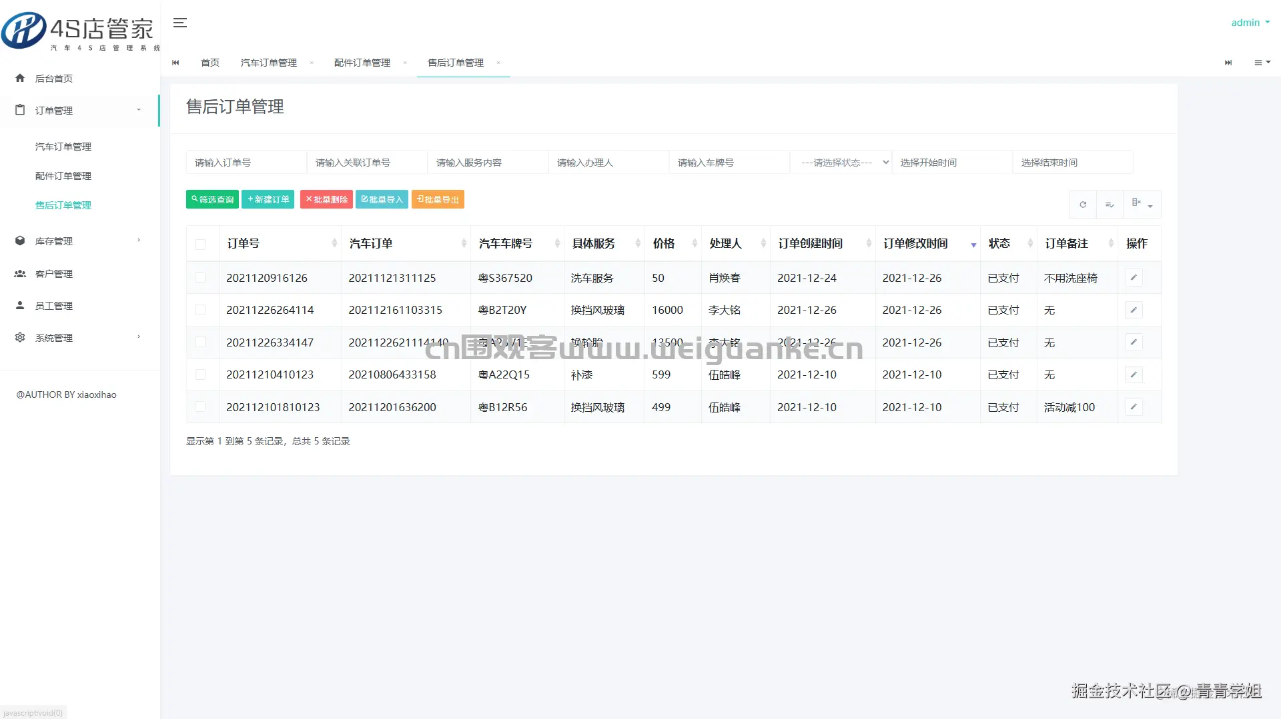Screen dimensions: 1281x719
Task: Edit order 2021120916126 with pencil icon
Action: click(x=1134, y=278)
